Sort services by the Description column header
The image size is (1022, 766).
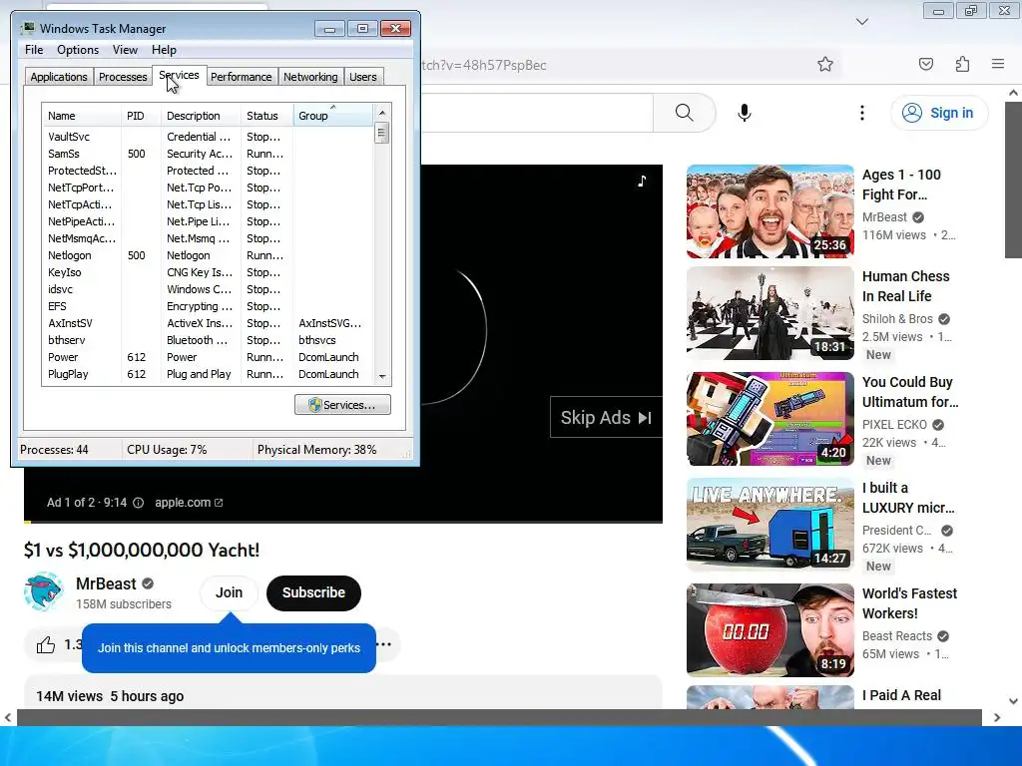[201, 116]
